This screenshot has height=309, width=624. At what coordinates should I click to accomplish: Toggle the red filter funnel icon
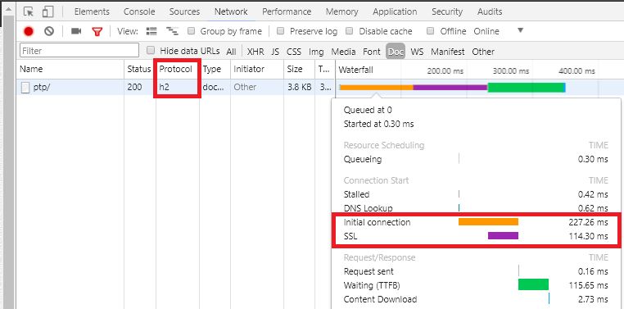97,31
